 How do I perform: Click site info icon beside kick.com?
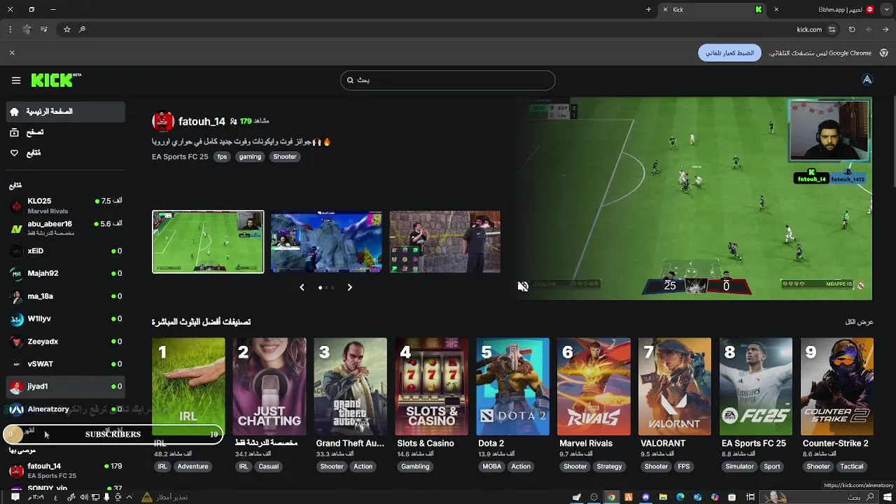tap(832, 29)
